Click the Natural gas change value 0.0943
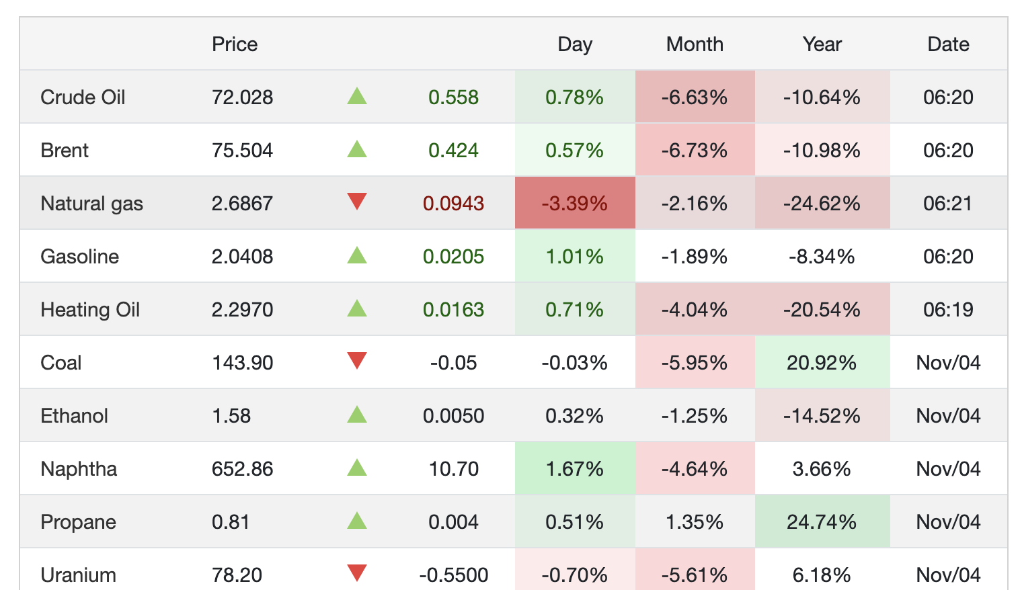This screenshot has height=590, width=1022. pyautogui.click(x=453, y=204)
